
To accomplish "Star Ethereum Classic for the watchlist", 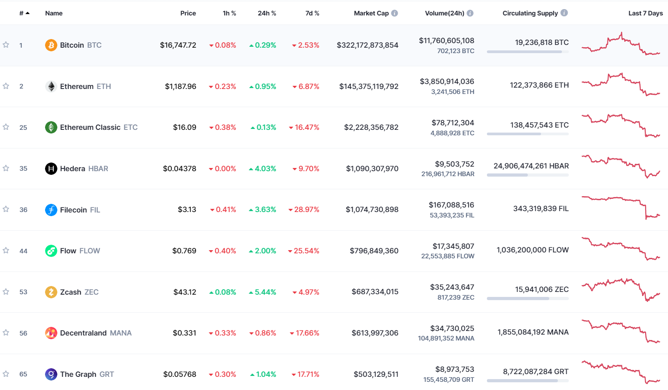I will tap(6, 127).
